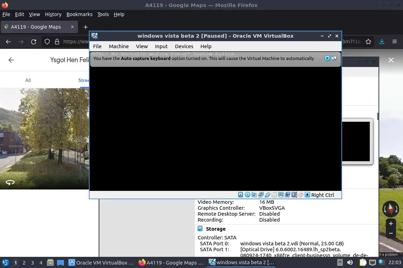Open the file manager icon in the taskbar
The image size is (403, 268).
click(x=50, y=262)
